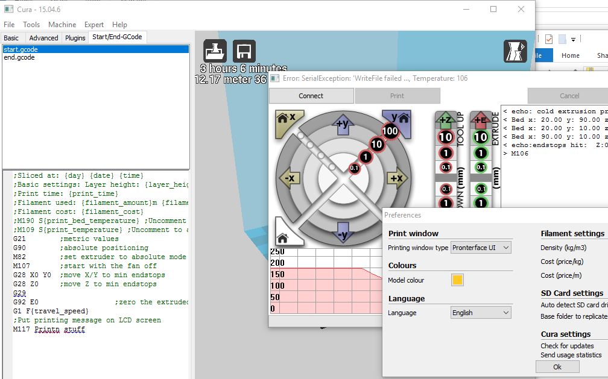Click the Print button in print window

click(397, 96)
